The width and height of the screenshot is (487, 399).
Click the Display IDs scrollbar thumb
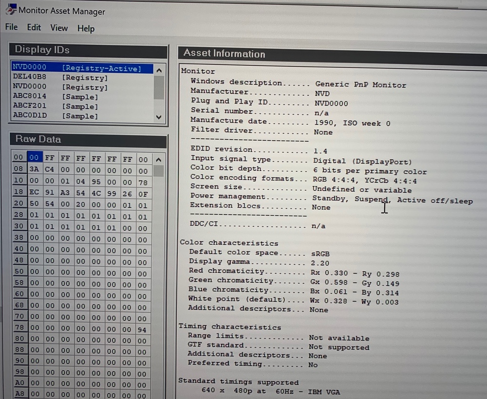point(159,88)
